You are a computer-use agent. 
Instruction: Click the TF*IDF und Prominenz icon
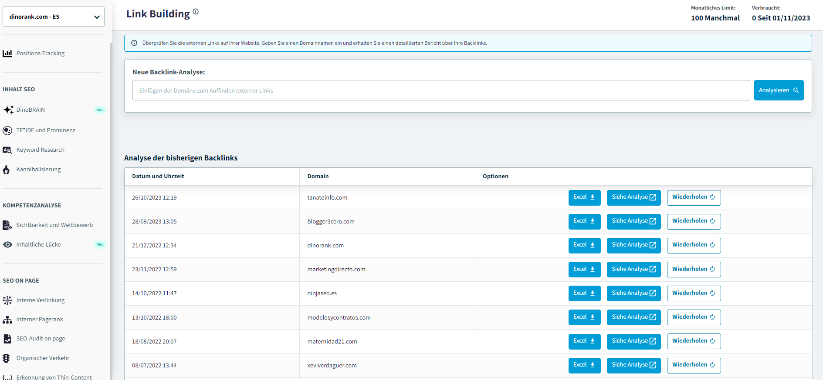(x=7, y=130)
